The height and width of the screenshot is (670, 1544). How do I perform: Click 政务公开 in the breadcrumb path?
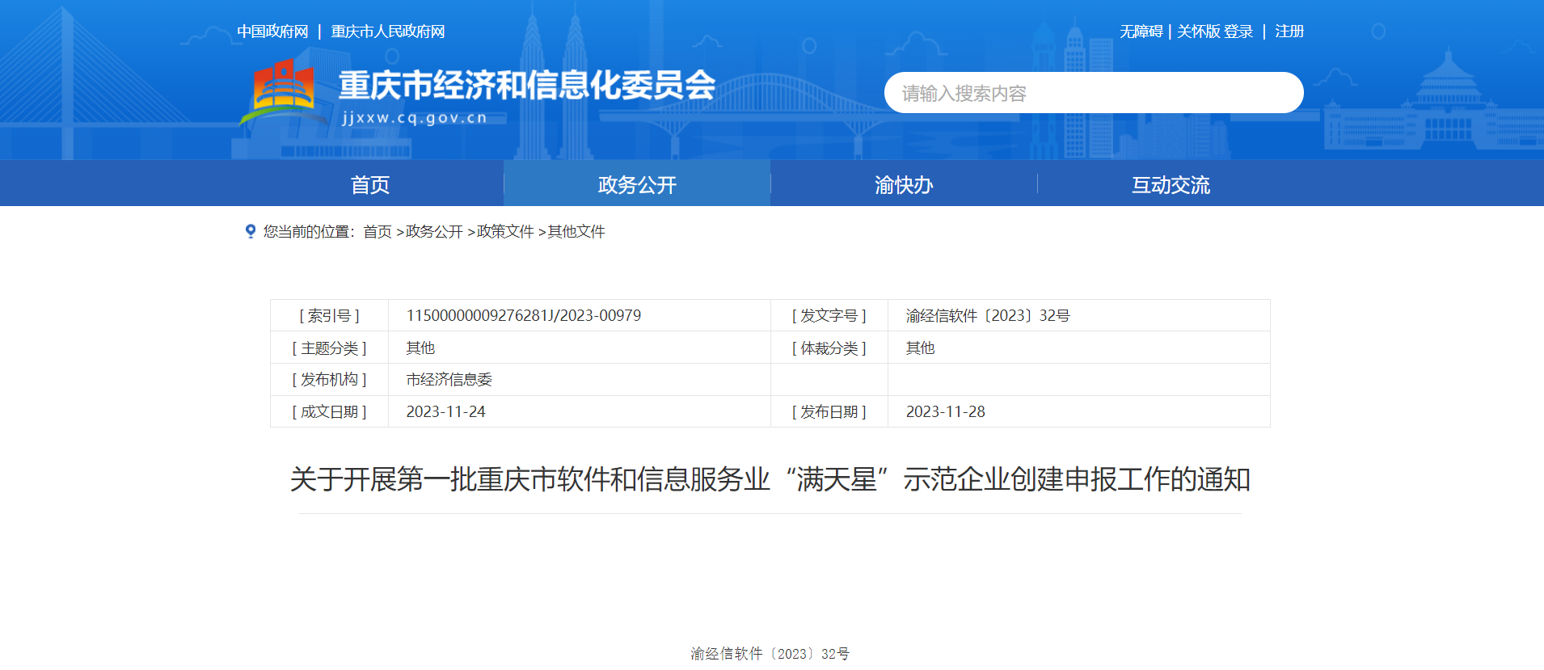pos(434,232)
